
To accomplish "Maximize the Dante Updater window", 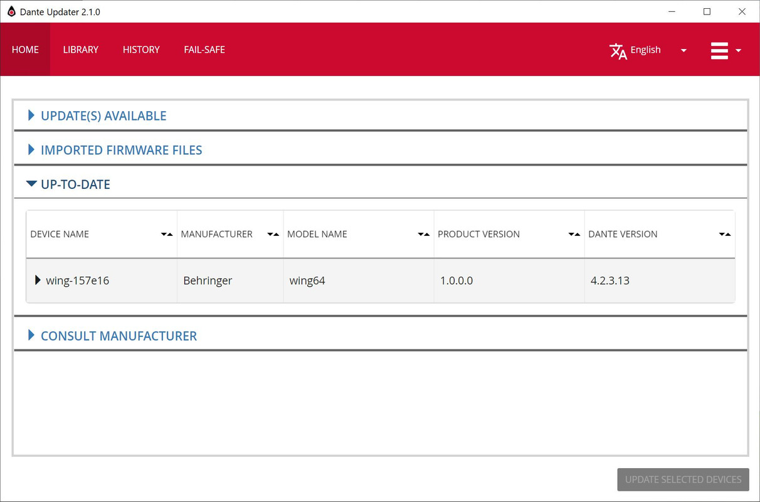I will point(707,11).
